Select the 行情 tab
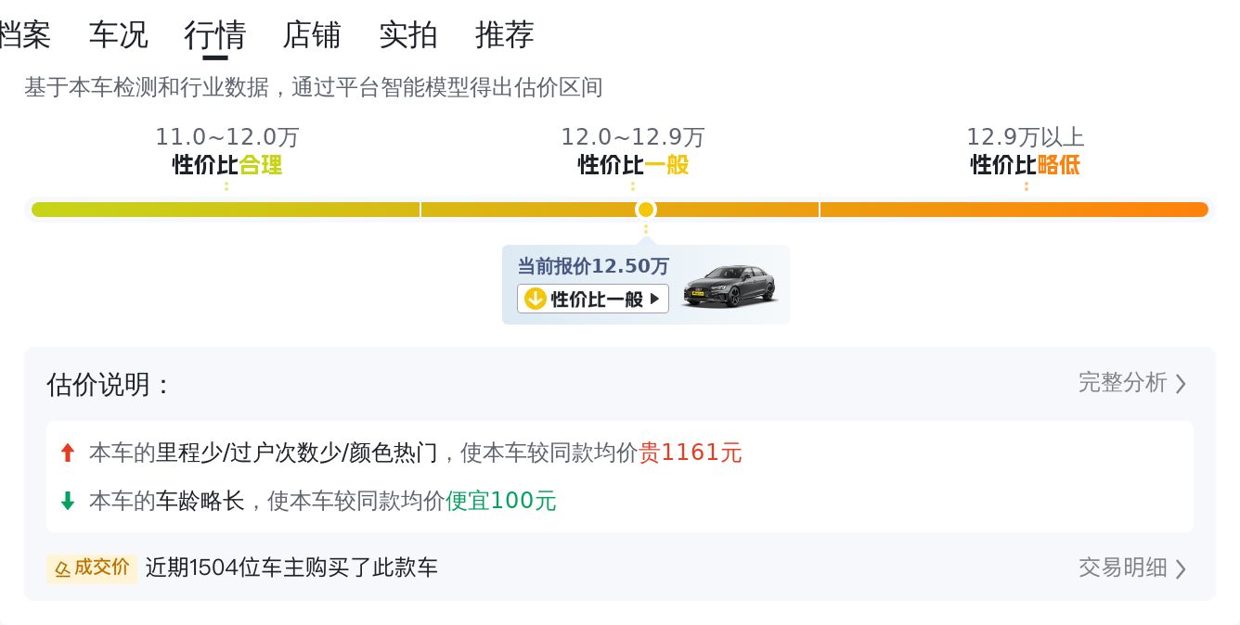Viewport: 1240px width, 625px height. [x=215, y=35]
